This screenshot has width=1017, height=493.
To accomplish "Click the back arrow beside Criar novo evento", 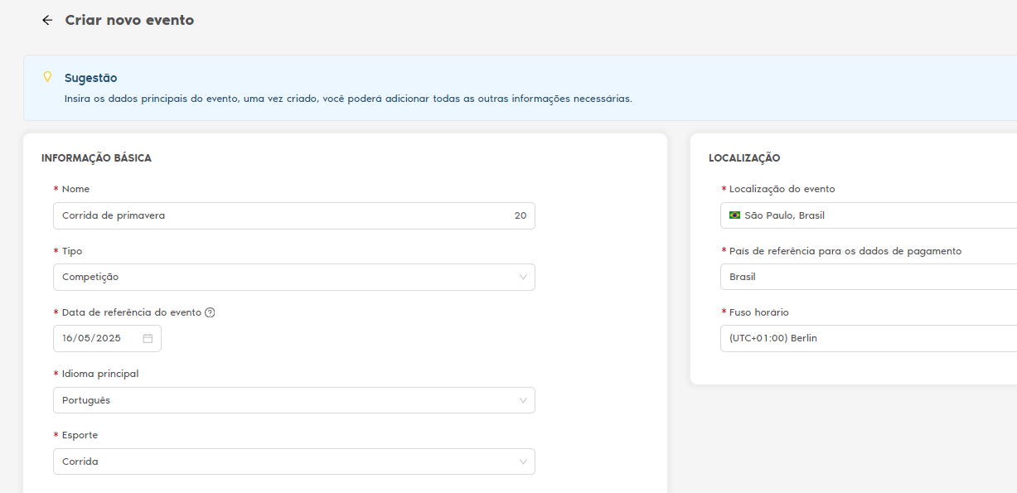I will coord(47,21).
